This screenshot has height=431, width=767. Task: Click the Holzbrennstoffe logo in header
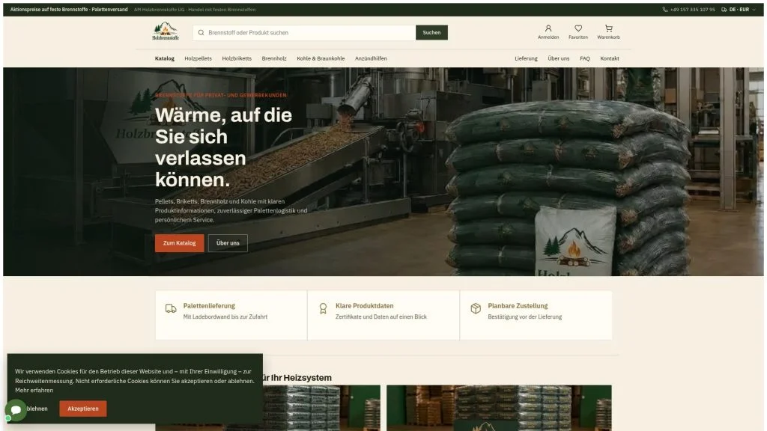click(166, 31)
